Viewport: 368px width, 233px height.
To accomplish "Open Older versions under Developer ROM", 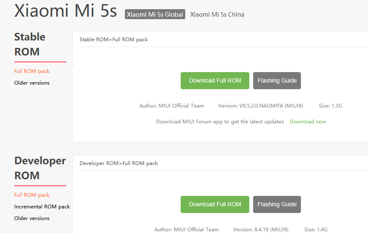I will [x=32, y=218].
